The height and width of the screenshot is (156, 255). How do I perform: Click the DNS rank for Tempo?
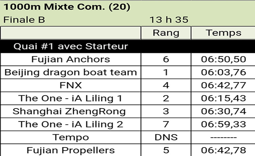(x=166, y=137)
